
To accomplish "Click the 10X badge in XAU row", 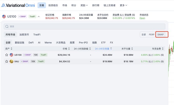I will tap(33, 61).
